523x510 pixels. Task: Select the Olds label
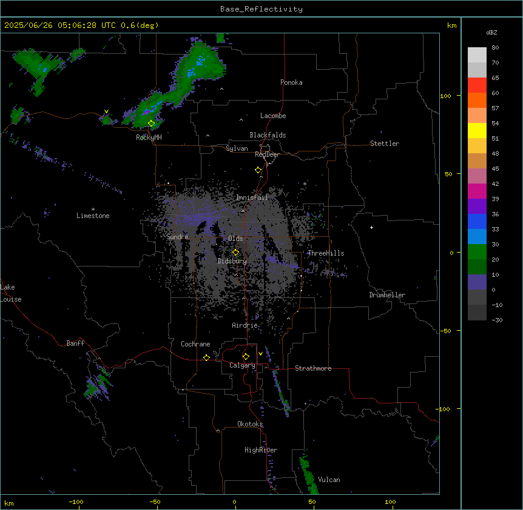[235, 239]
